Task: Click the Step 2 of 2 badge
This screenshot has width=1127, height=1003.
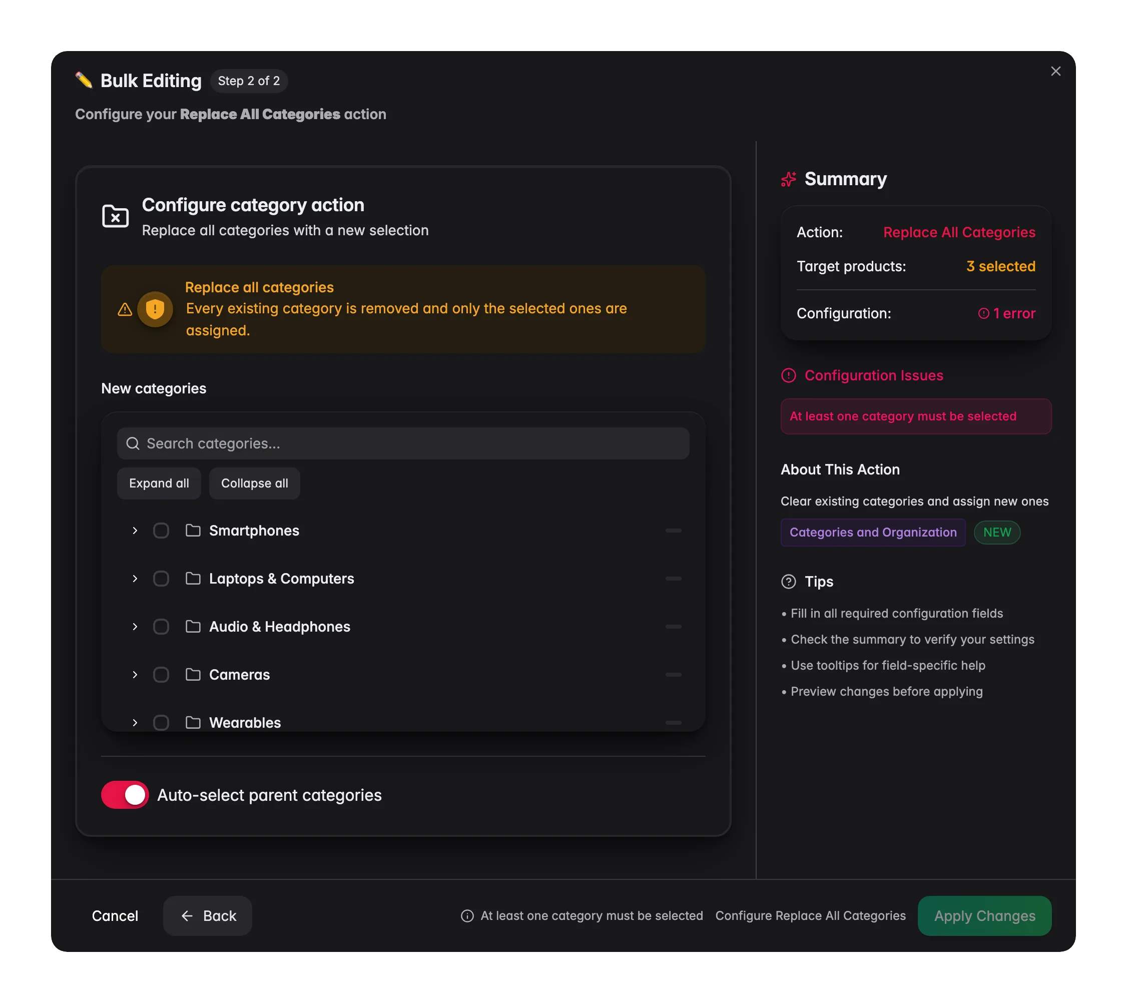Action: [x=249, y=81]
